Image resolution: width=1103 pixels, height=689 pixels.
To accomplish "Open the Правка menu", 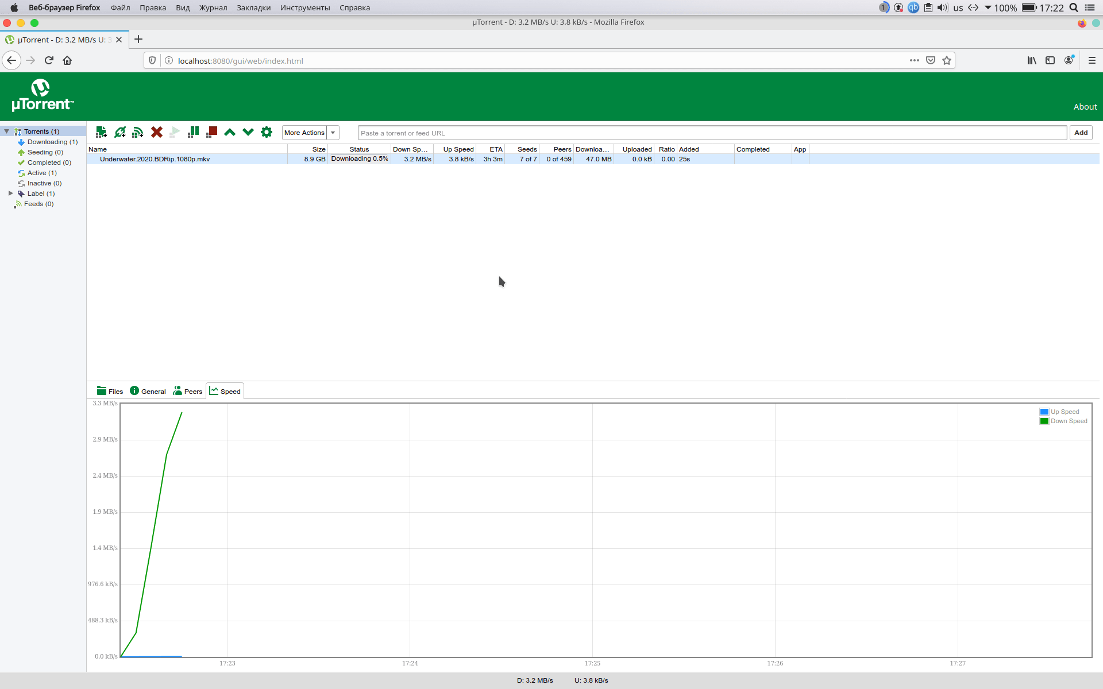I will point(153,7).
